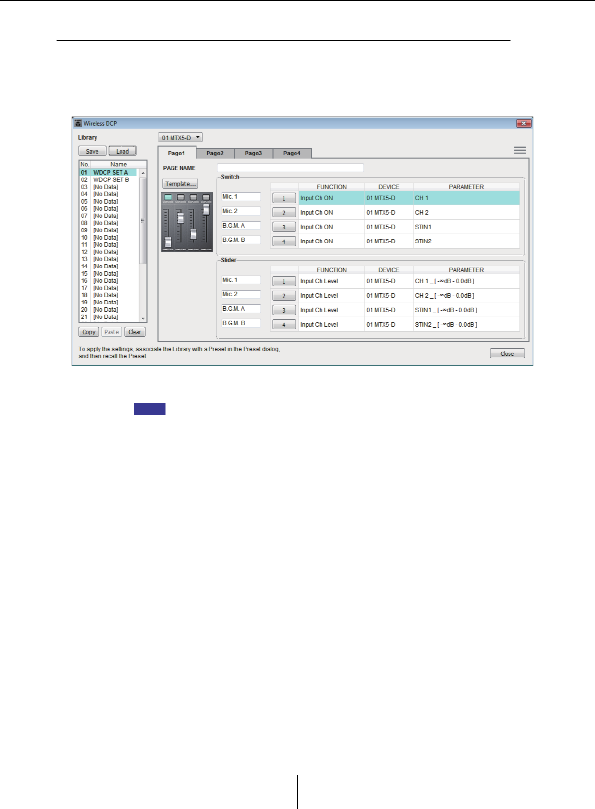
Task: Click the first fader in the preview thumbnail
Action: point(168,241)
